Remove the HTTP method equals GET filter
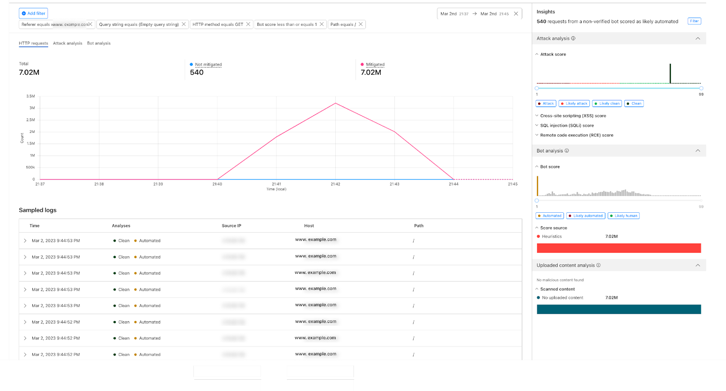 [248, 24]
